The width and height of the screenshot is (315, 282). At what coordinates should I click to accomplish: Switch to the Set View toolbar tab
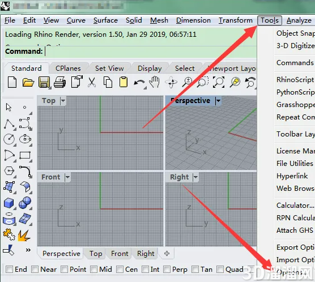[109, 69]
